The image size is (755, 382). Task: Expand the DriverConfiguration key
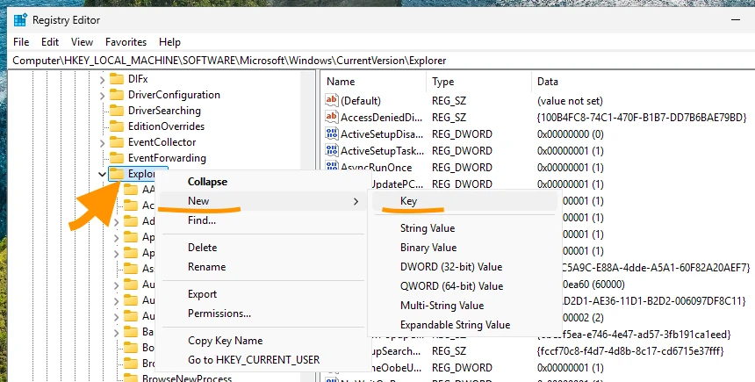click(x=102, y=96)
